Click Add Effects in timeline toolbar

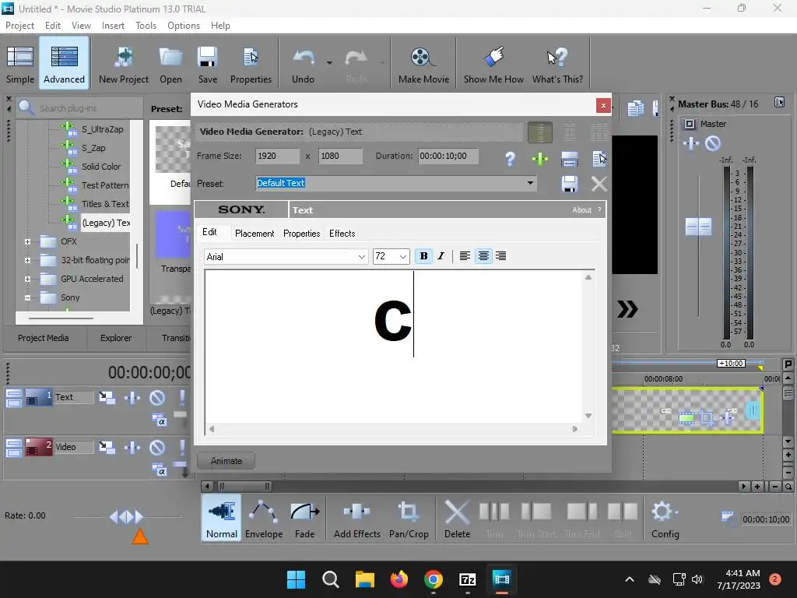pos(356,519)
